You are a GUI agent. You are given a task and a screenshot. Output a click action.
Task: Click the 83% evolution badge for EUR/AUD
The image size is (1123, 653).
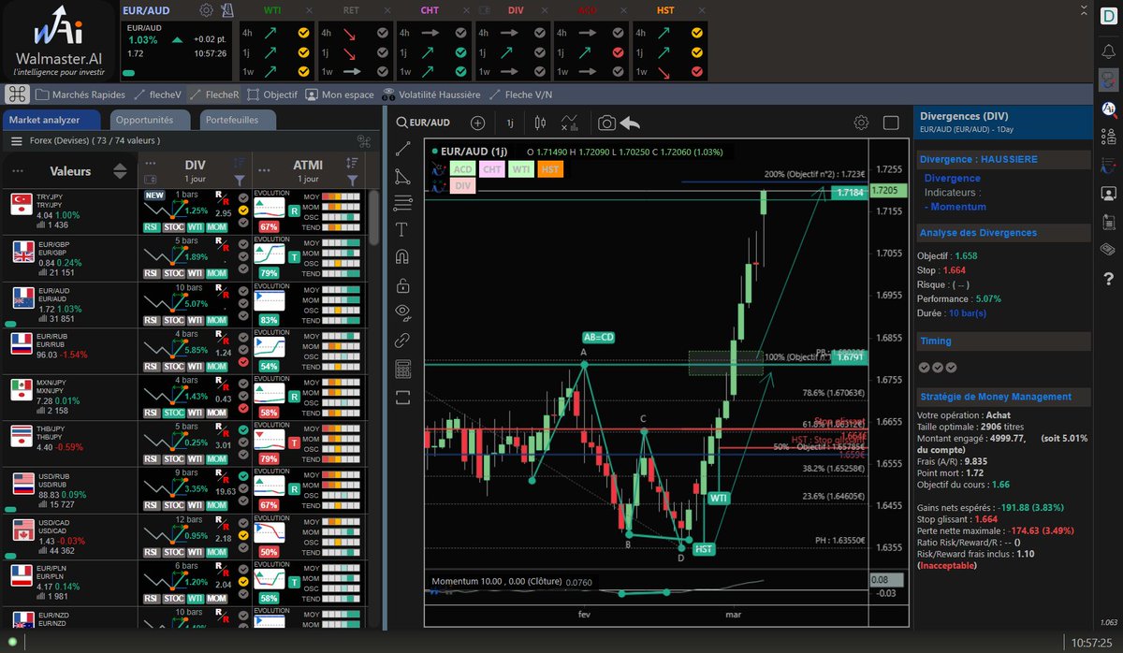click(270, 319)
